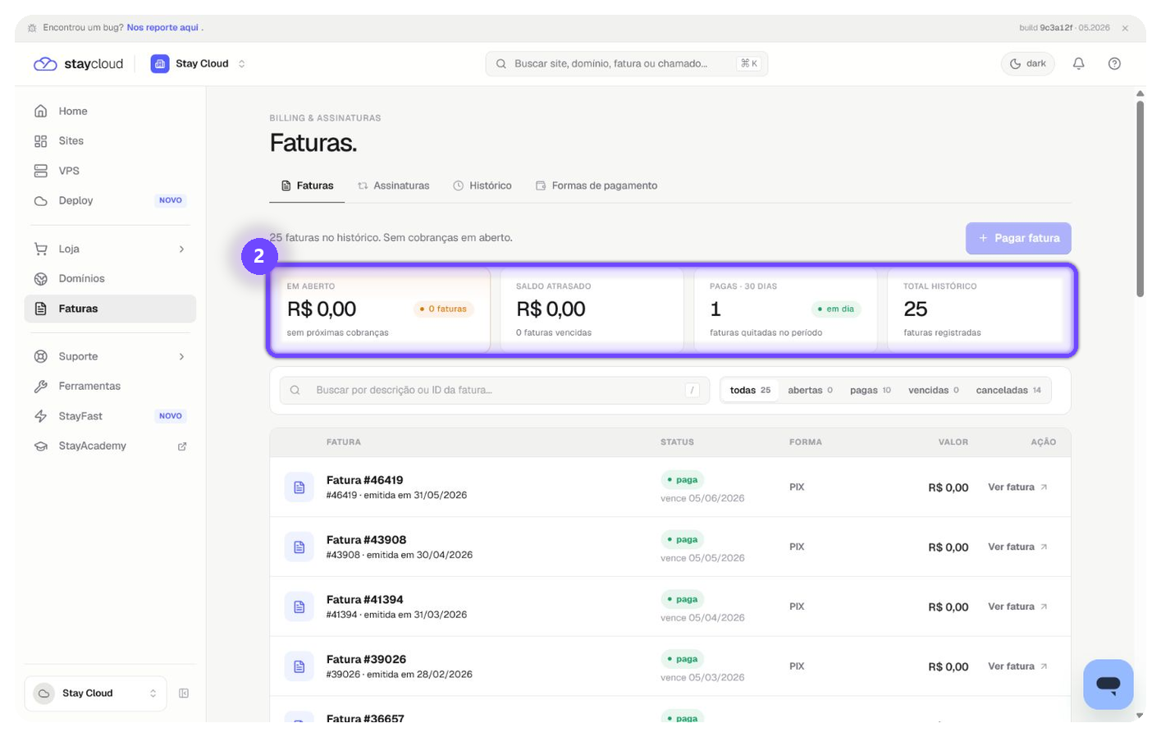The image size is (1161, 737).
Task: Click the Ferramentas wrench icon
Action: (x=40, y=386)
